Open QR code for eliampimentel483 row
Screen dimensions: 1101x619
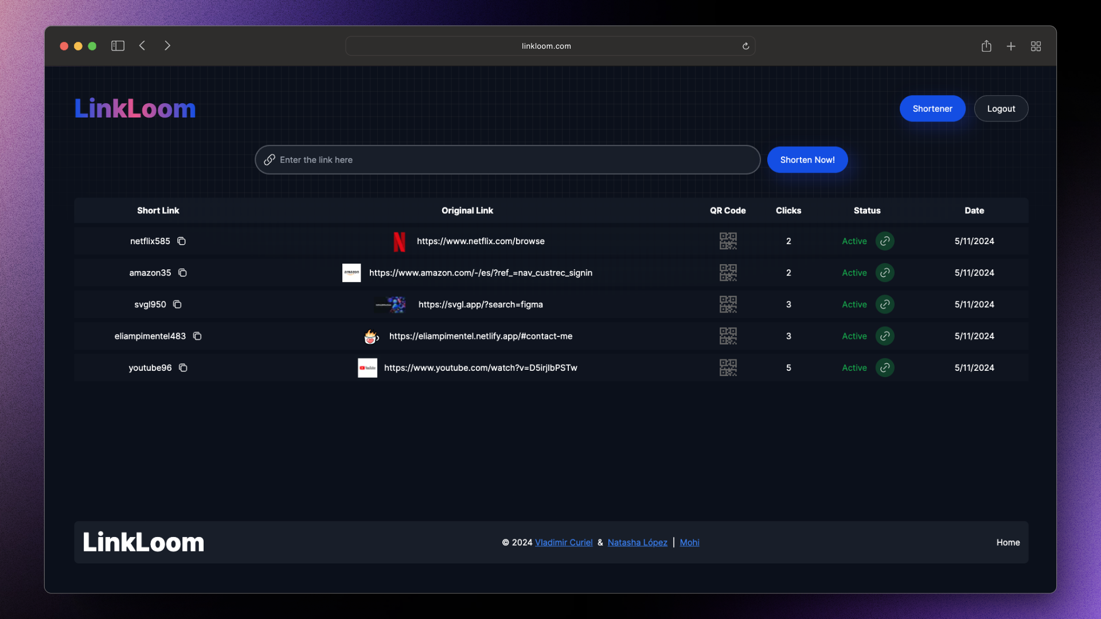click(728, 336)
